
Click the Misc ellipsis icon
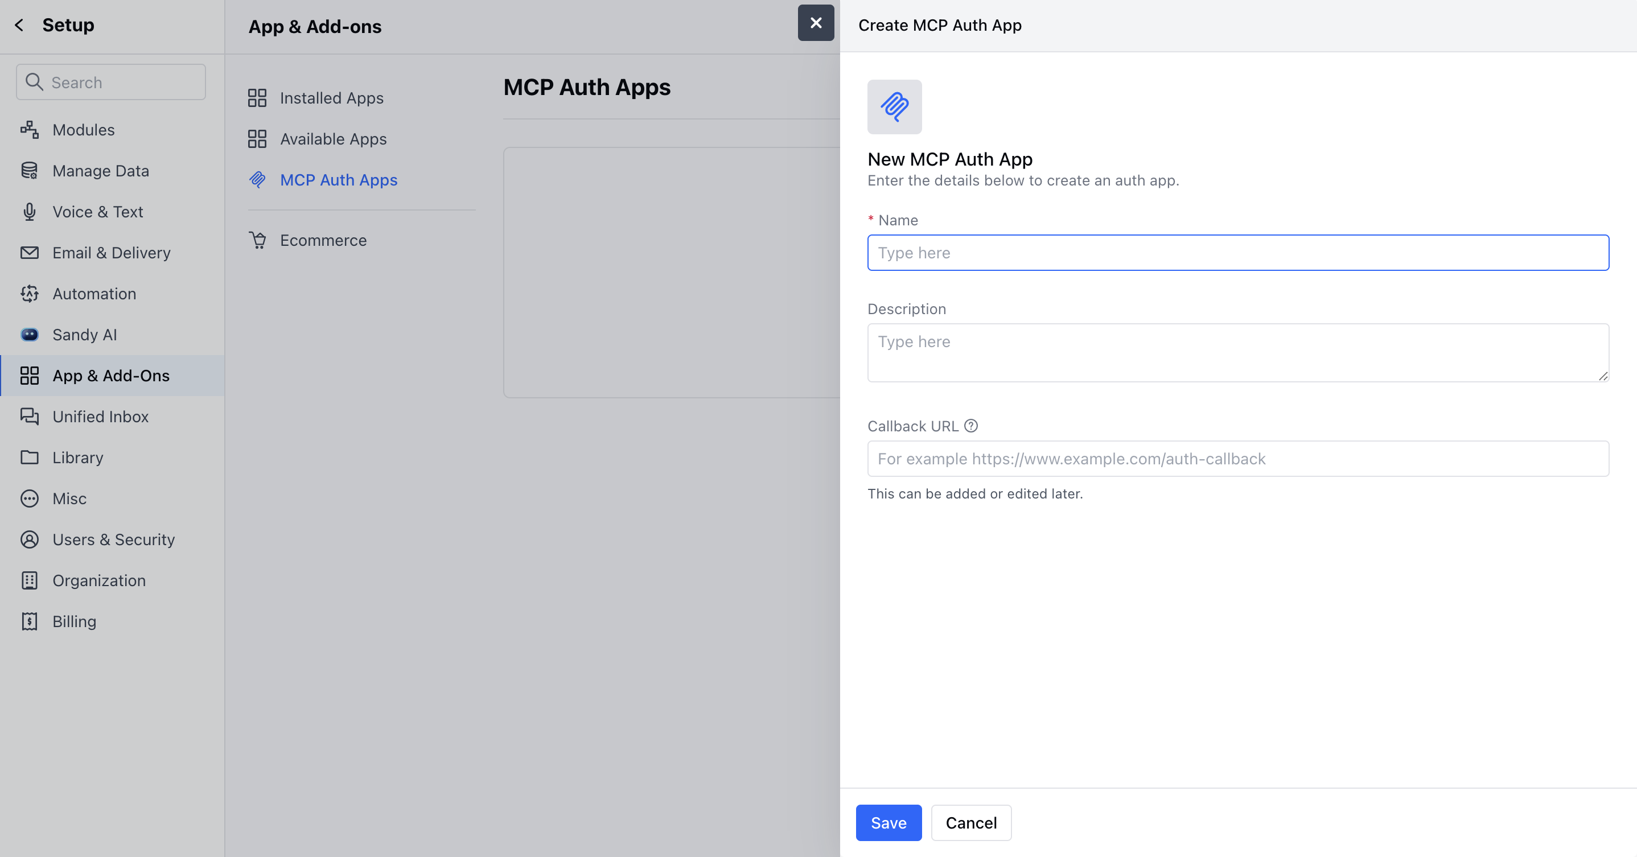(29, 498)
